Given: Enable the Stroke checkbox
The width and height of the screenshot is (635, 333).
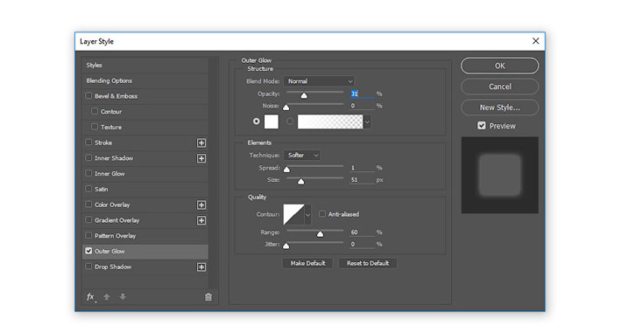Looking at the screenshot, I should 88,142.
